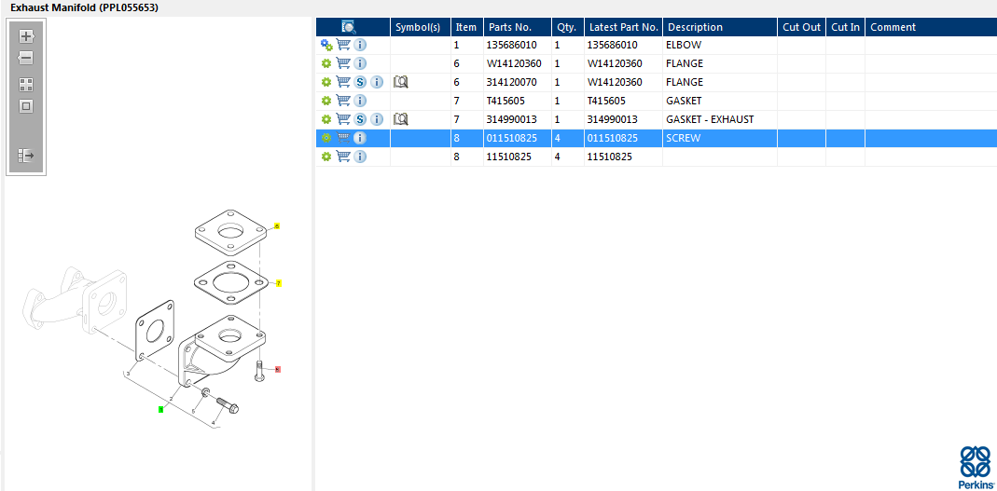
Task: Select the four-squares grid view tool
Action: [x=26, y=85]
